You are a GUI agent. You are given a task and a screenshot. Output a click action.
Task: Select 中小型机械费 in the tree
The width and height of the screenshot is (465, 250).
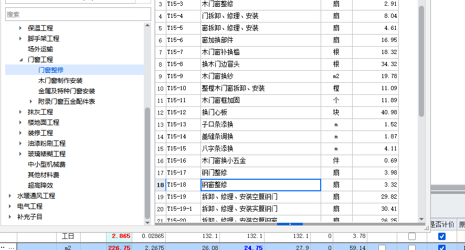47,165
